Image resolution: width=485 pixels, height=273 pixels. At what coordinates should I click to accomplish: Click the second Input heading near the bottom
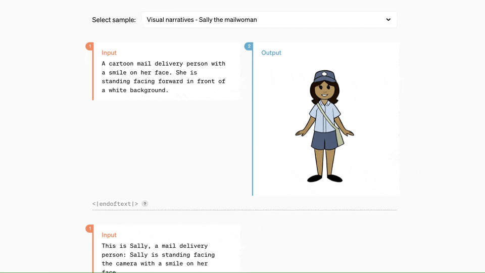tap(109, 235)
